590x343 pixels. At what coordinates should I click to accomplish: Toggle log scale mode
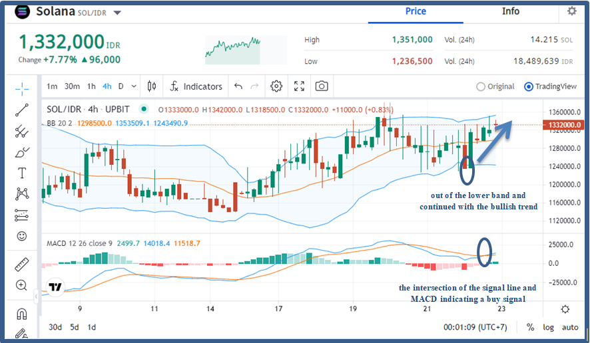(x=548, y=327)
